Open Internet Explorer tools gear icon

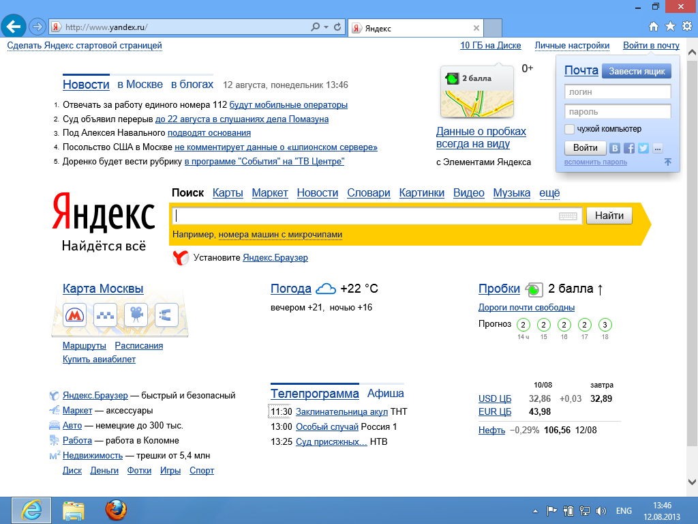tap(687, 27)
